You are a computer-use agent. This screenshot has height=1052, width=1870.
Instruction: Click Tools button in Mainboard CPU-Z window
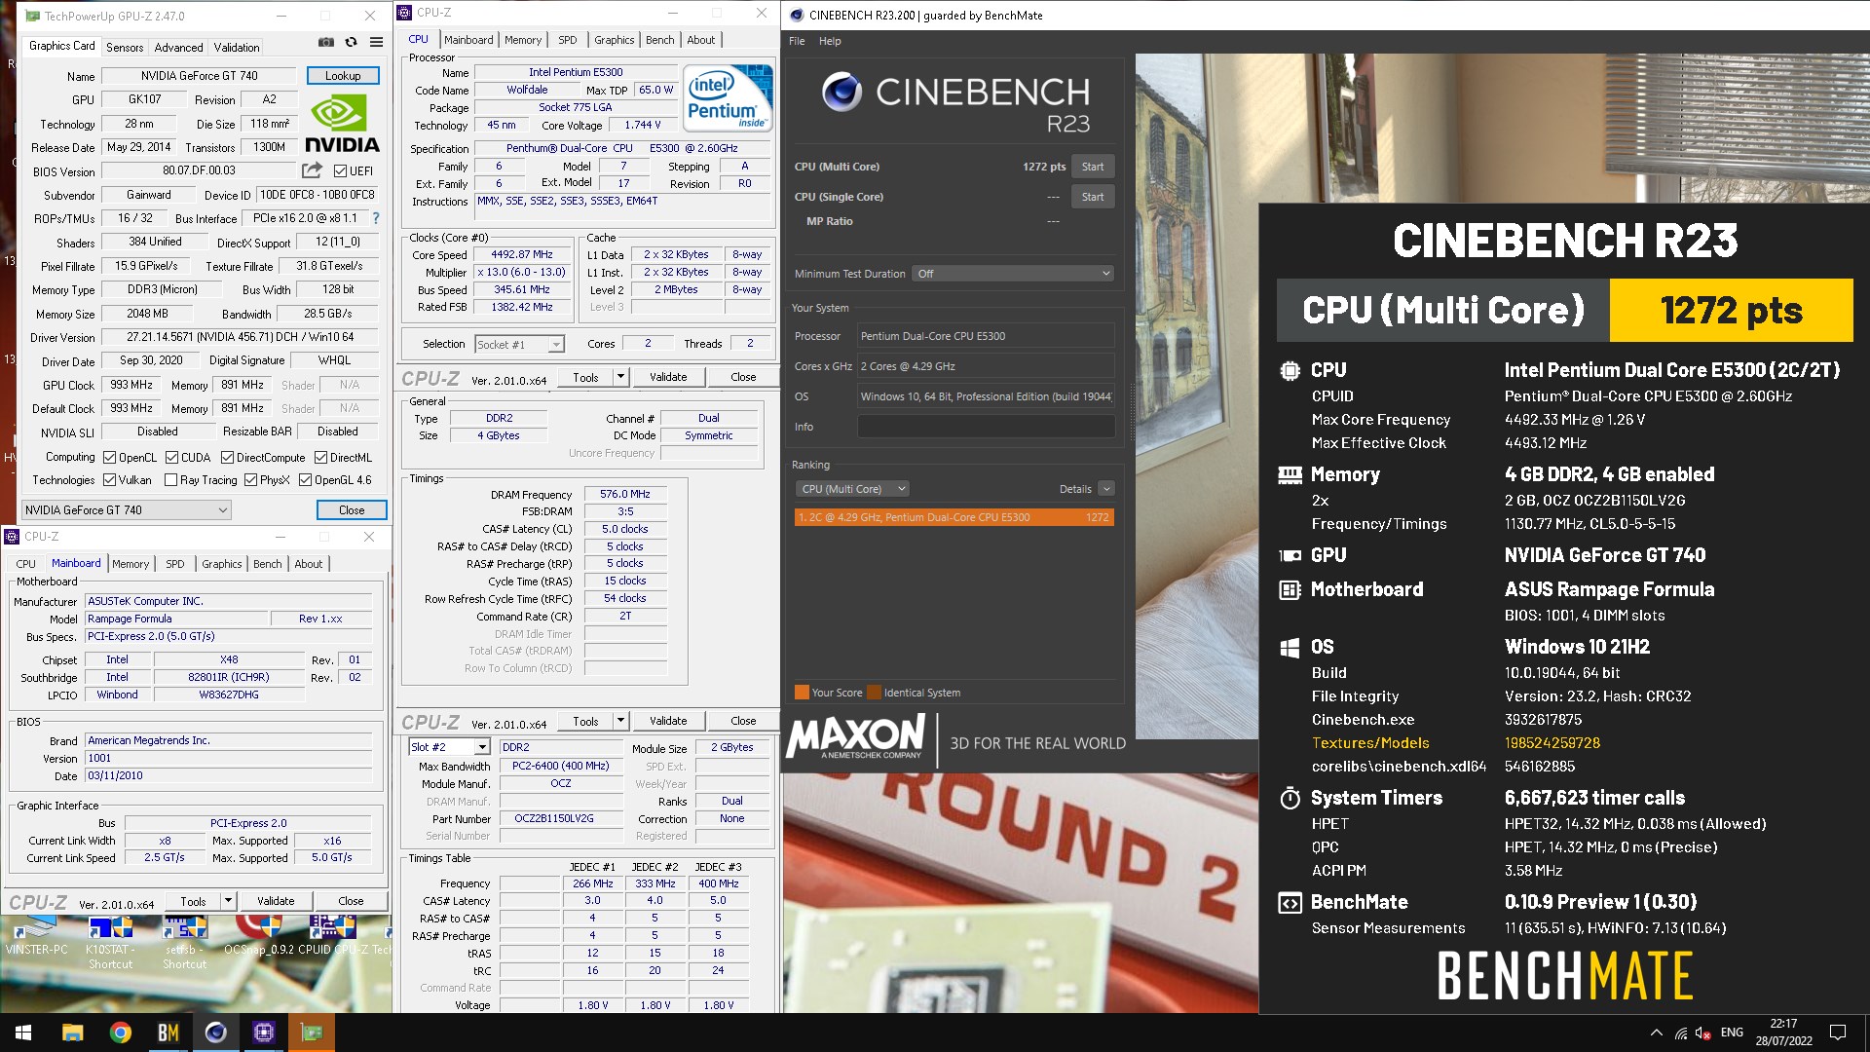[x=193, y=901]
